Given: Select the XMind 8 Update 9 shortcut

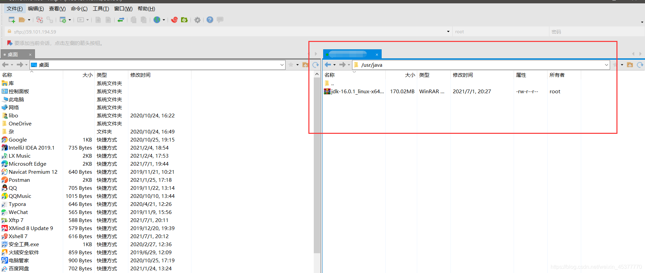Looking at the screenshot, I should click(27, 228).
